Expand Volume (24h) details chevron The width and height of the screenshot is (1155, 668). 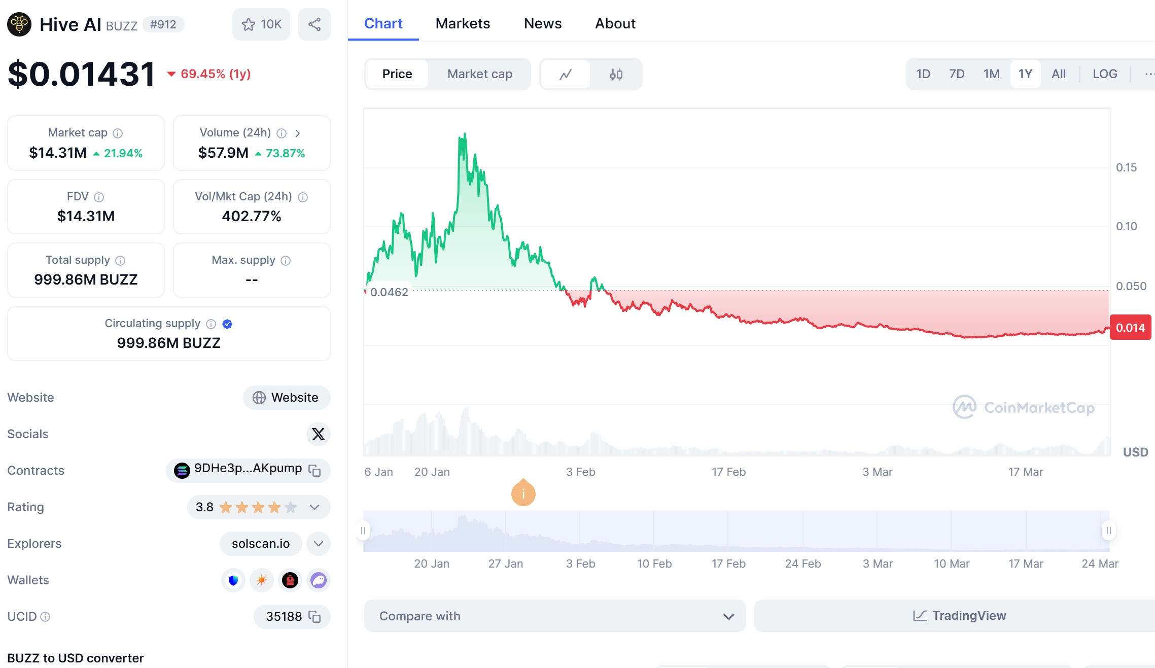(298, 133)
